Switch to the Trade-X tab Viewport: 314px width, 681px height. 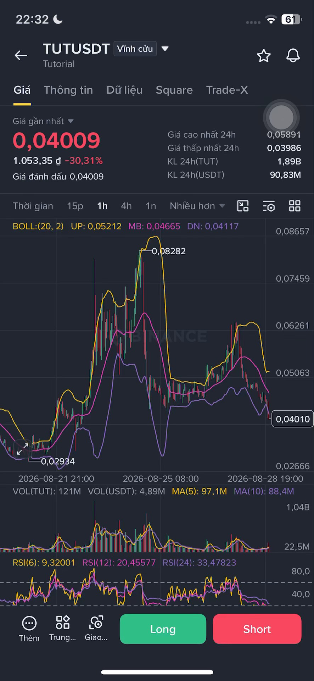tap(227, 90)
